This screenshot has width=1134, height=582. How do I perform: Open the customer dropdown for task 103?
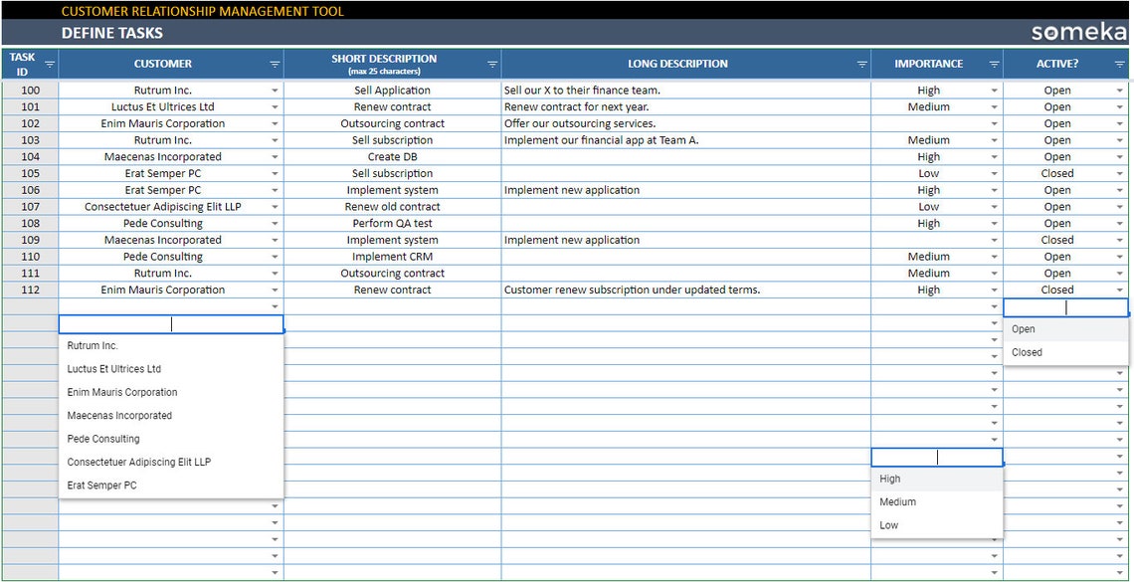(276, 139)
